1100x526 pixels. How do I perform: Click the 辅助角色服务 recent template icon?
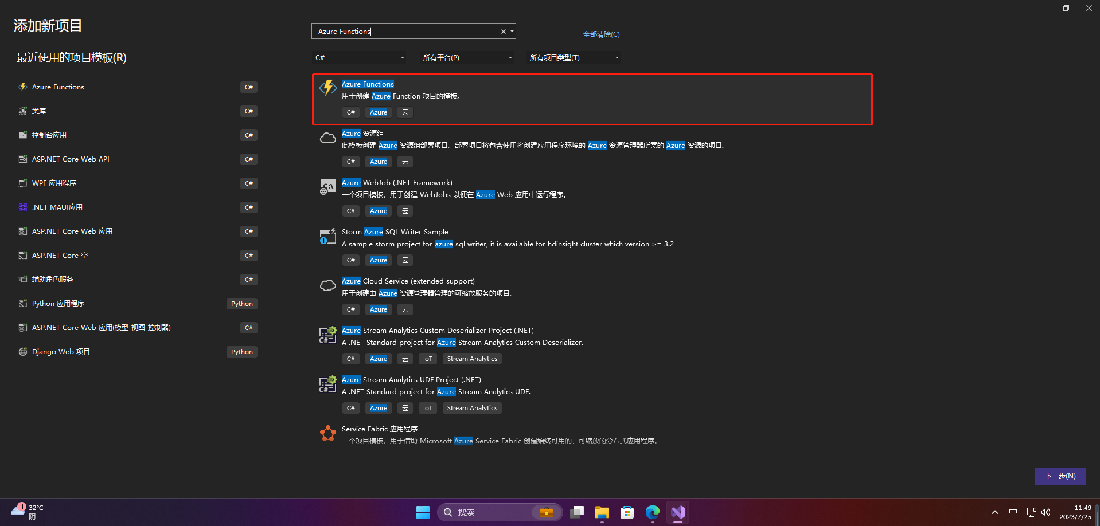[x=23, y=280]
